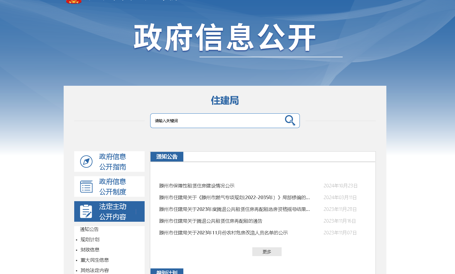Click the list icon for 政府信息公开制度
The width and height of the screenshot is (455, 274).
[86, 186]
